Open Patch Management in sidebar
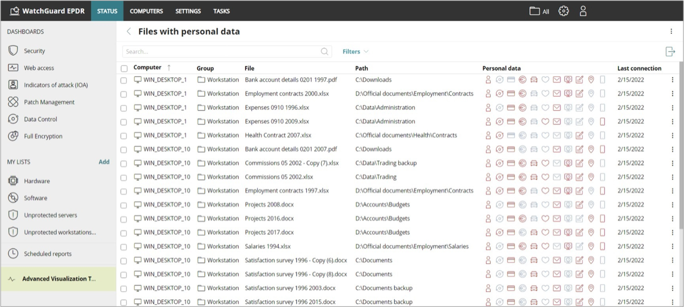This screenshot has height=307, width=684. click(49, 102)
